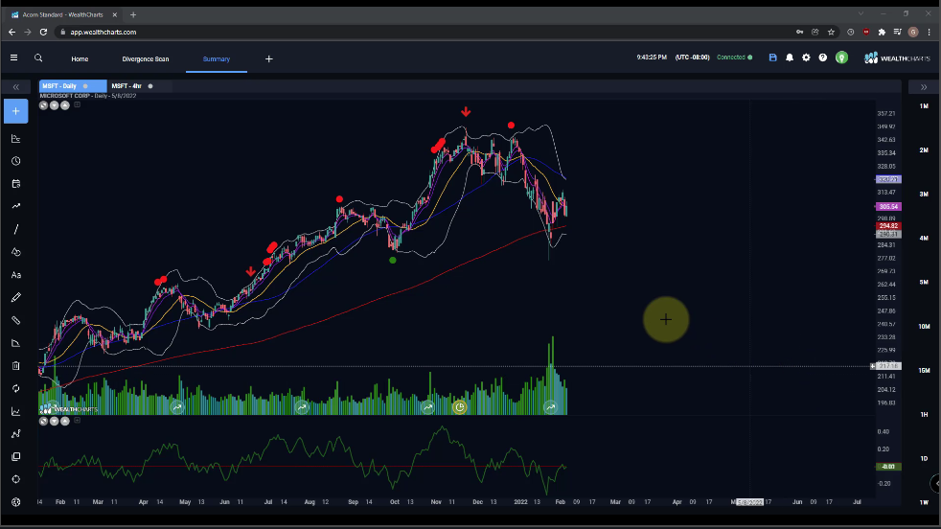
Task: Choose the shapes drawing tool
Action: (16, 252)
